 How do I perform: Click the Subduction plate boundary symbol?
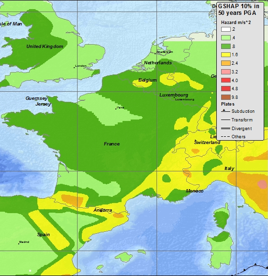coord(225,111)
